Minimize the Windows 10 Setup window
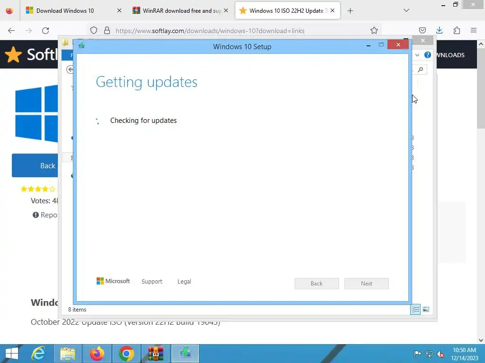485x363 pixels. [368, 46]
